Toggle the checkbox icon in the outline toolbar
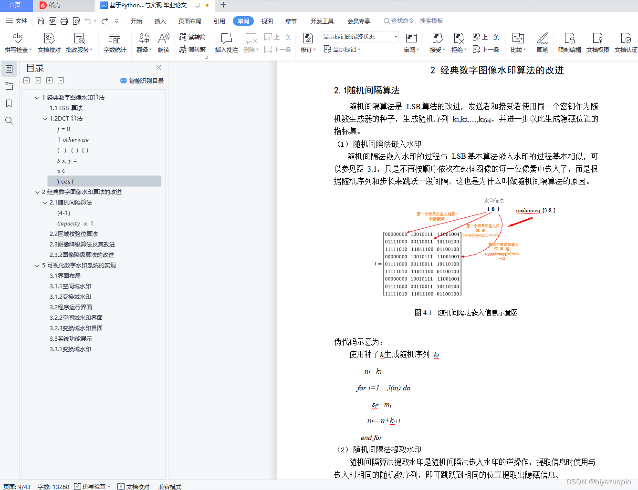The height and width of the screenshot is (490, 638). [x=26, y=80]
